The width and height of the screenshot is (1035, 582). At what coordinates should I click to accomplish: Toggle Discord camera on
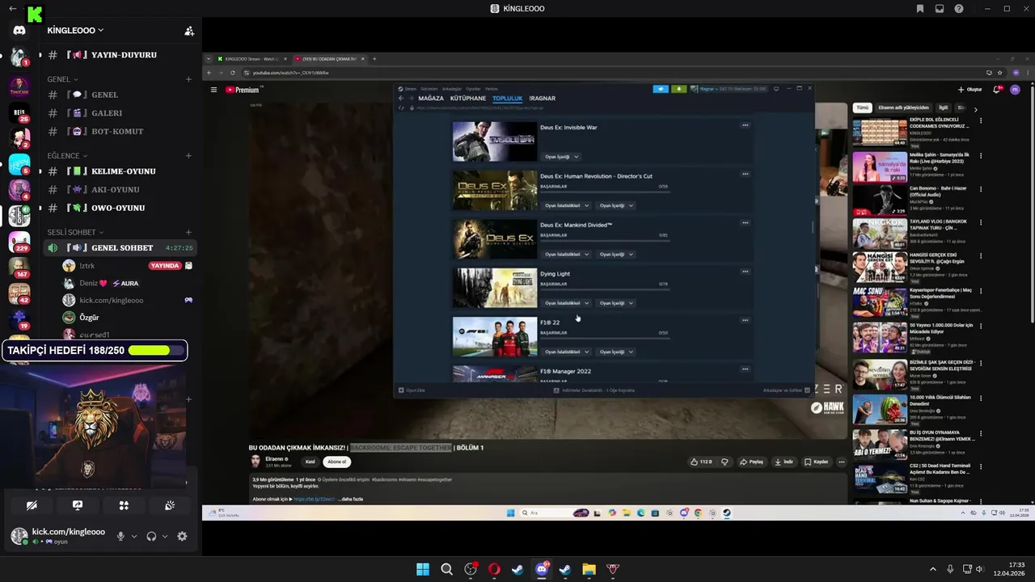(32, 505)
